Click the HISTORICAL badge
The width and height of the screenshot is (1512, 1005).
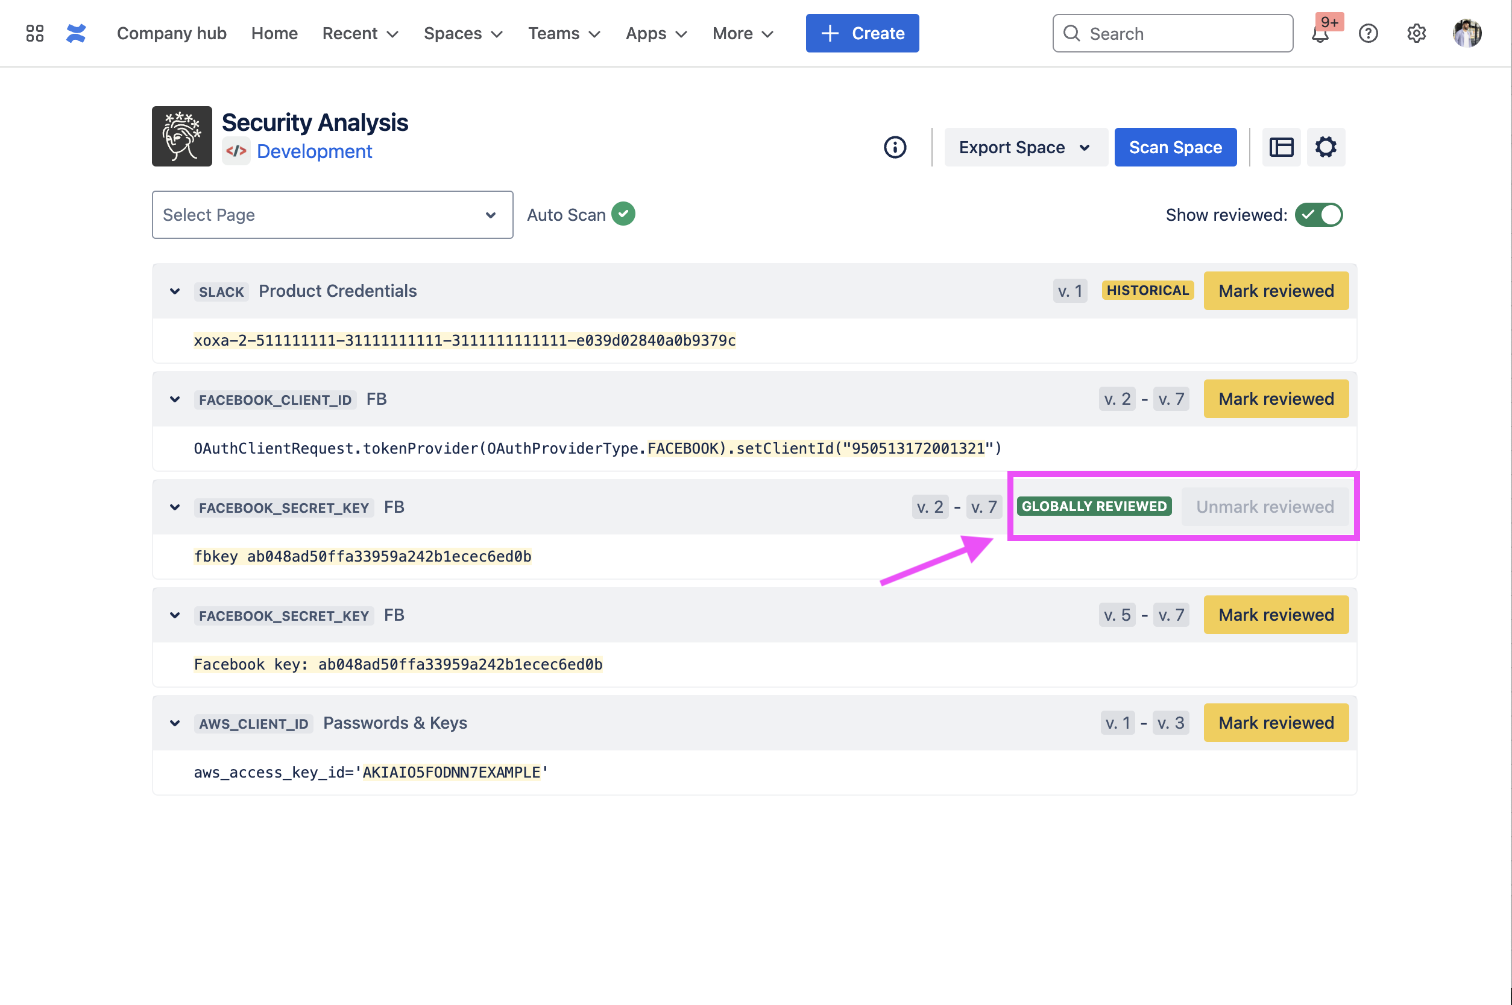(x=1148, y=291)
